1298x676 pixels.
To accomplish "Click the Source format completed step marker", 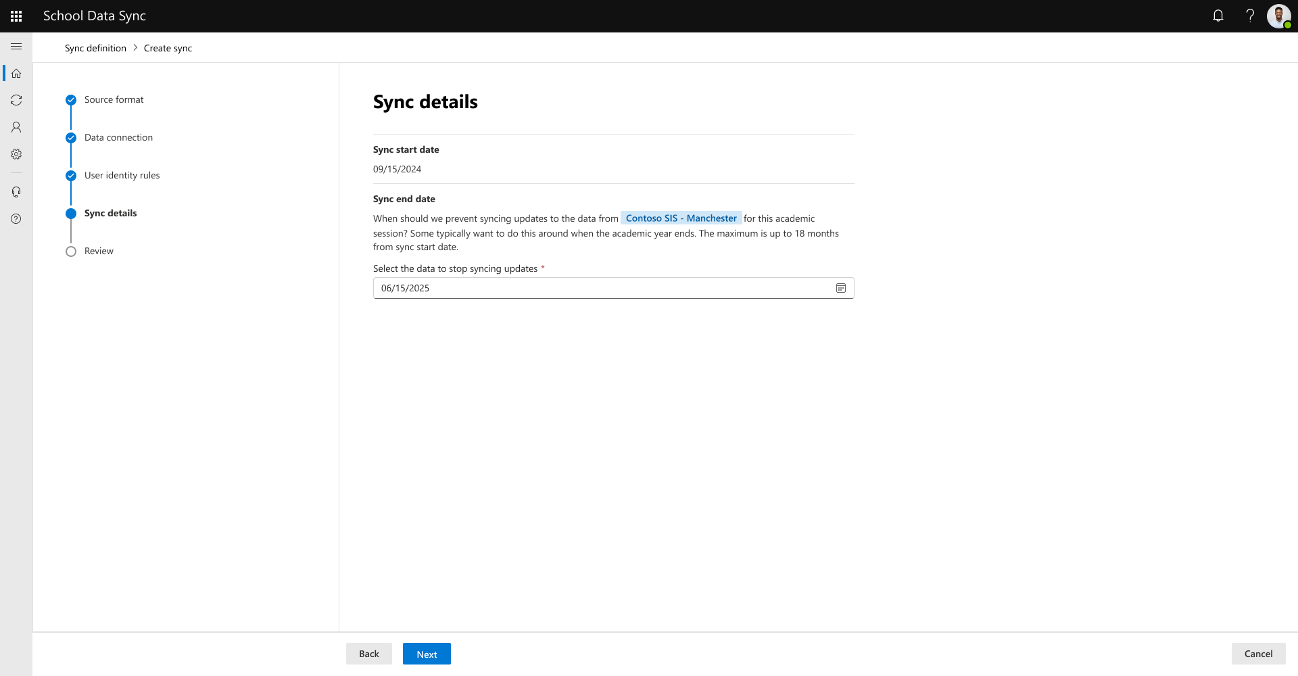I will [x=71, y=100].
